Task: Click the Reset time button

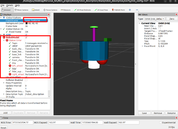Action: [4, 128]
